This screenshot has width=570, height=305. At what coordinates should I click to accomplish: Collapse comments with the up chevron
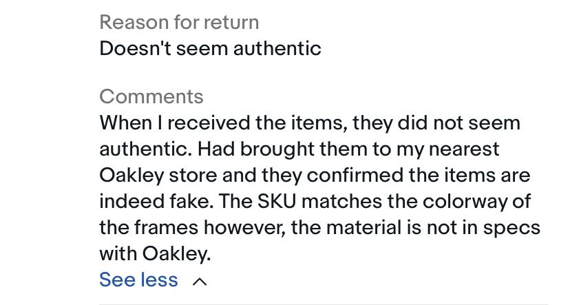pos(199,281)
